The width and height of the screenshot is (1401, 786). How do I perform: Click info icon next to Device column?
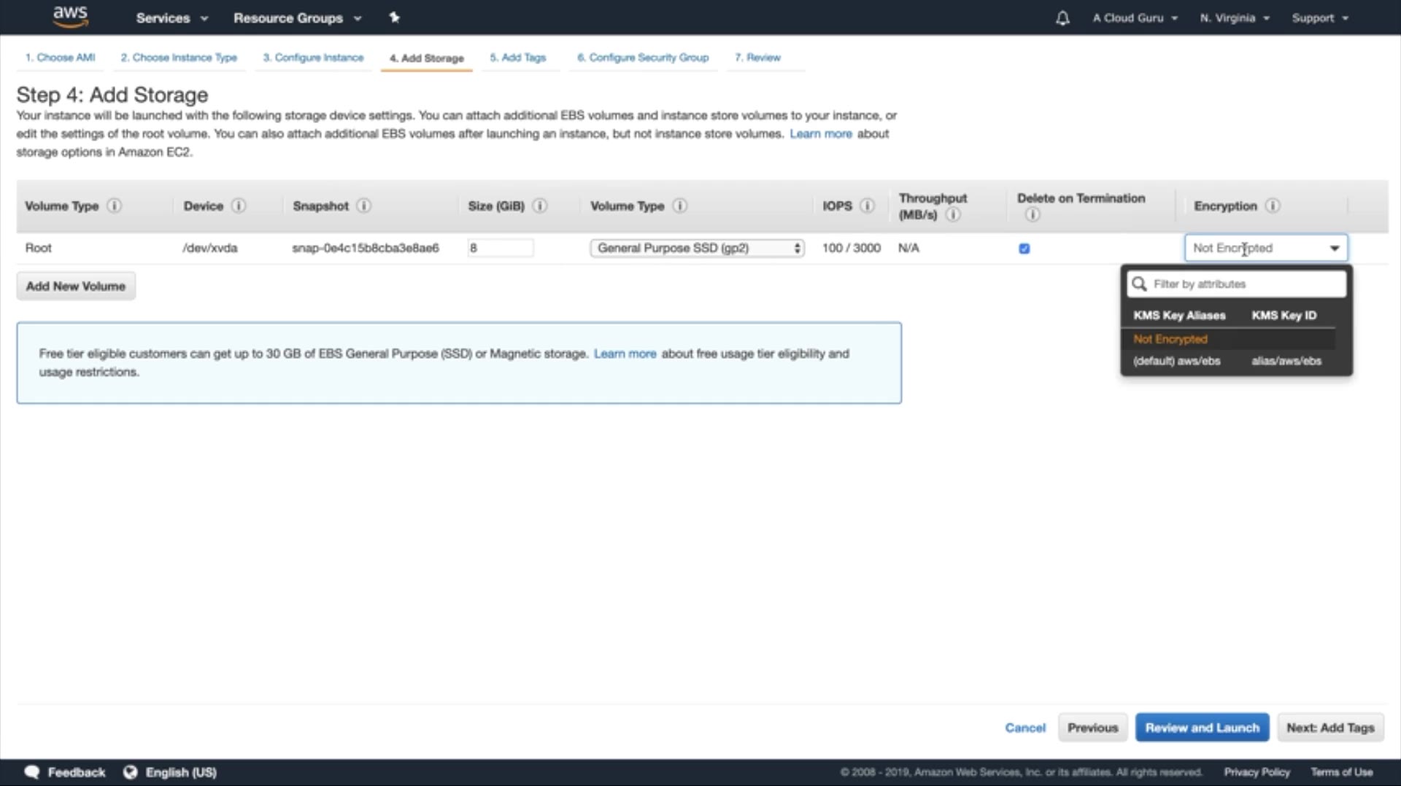239,206
